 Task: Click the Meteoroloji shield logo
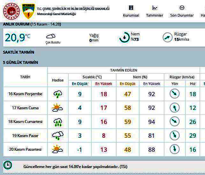pos(28,11)
